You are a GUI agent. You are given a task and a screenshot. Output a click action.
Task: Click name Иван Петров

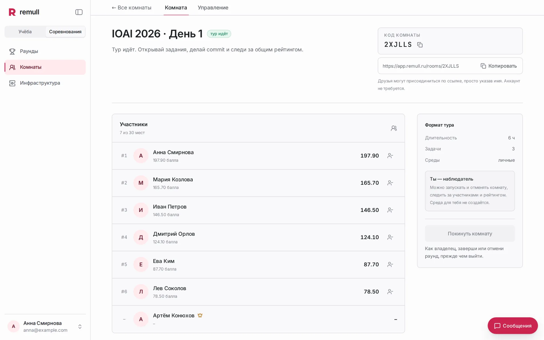[170, 207]
